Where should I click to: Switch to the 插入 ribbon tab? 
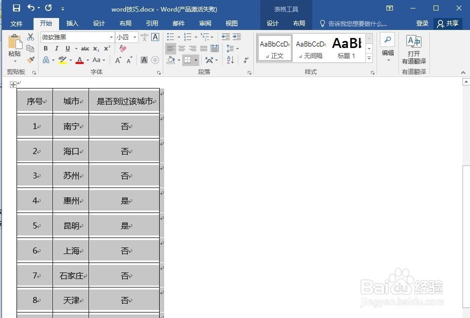72,23
